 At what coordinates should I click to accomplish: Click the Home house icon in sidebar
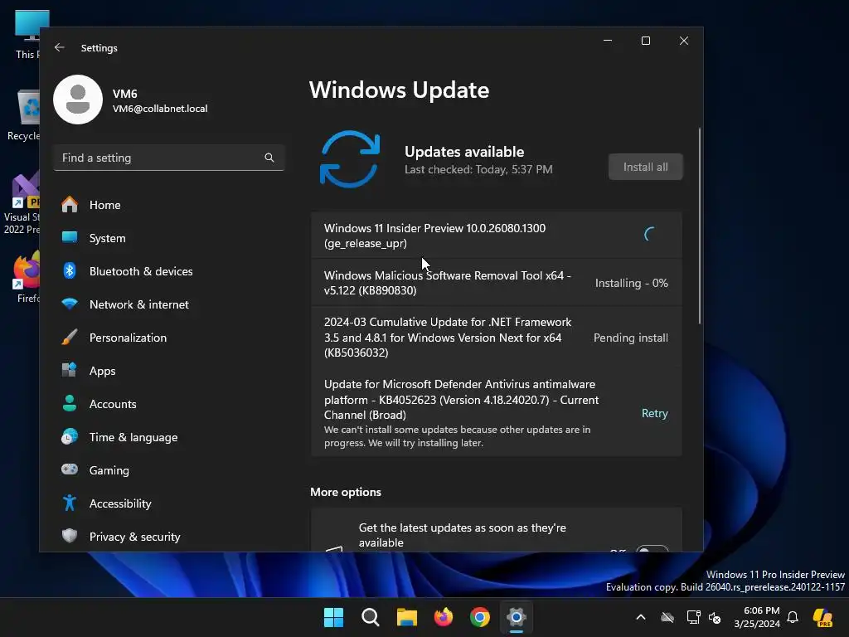[70, 205]
